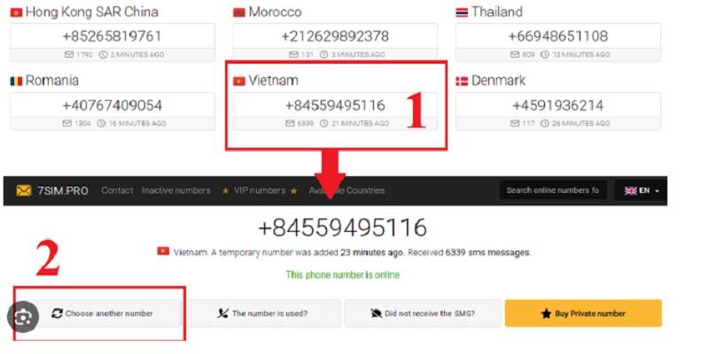The height and width of the screenshot is (354, 709).
Task: Open the Contact menu item
Action: [x=117, y=190]
